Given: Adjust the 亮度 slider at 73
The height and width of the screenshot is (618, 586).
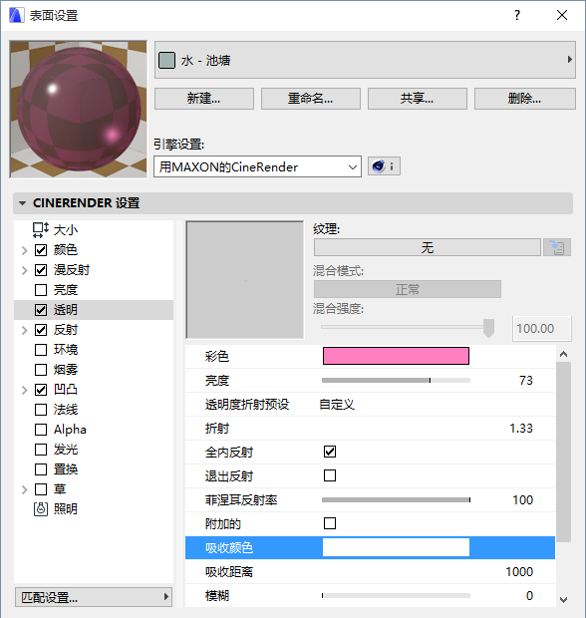Looking at the screenshot, I should coord(396,381).
